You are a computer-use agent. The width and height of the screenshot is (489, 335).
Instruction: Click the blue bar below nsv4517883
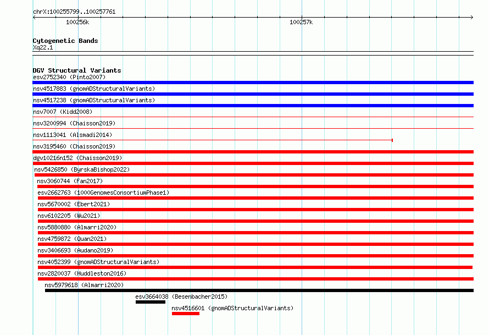(x=253, y=94)
